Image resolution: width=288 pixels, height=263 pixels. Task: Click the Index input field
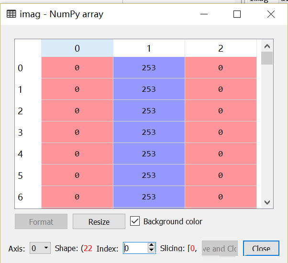point(135,248)
